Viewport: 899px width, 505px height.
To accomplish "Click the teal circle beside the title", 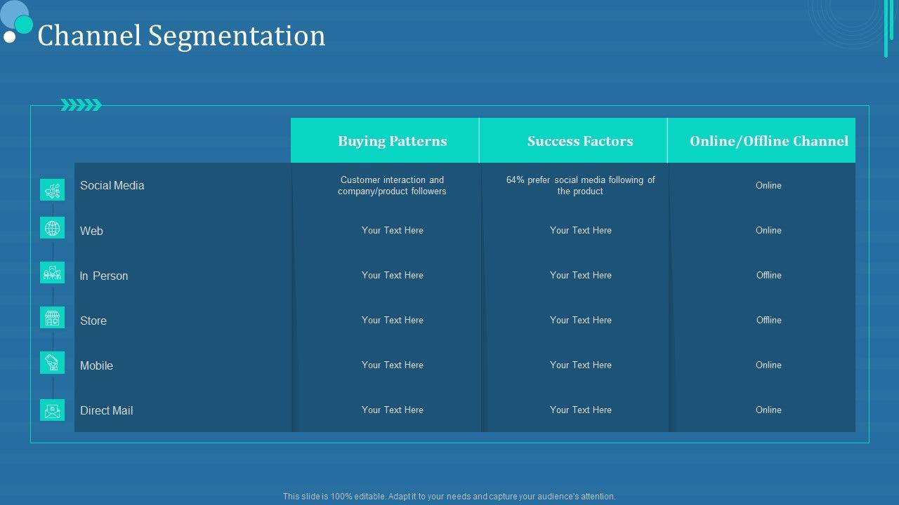I will pos(24,25).
